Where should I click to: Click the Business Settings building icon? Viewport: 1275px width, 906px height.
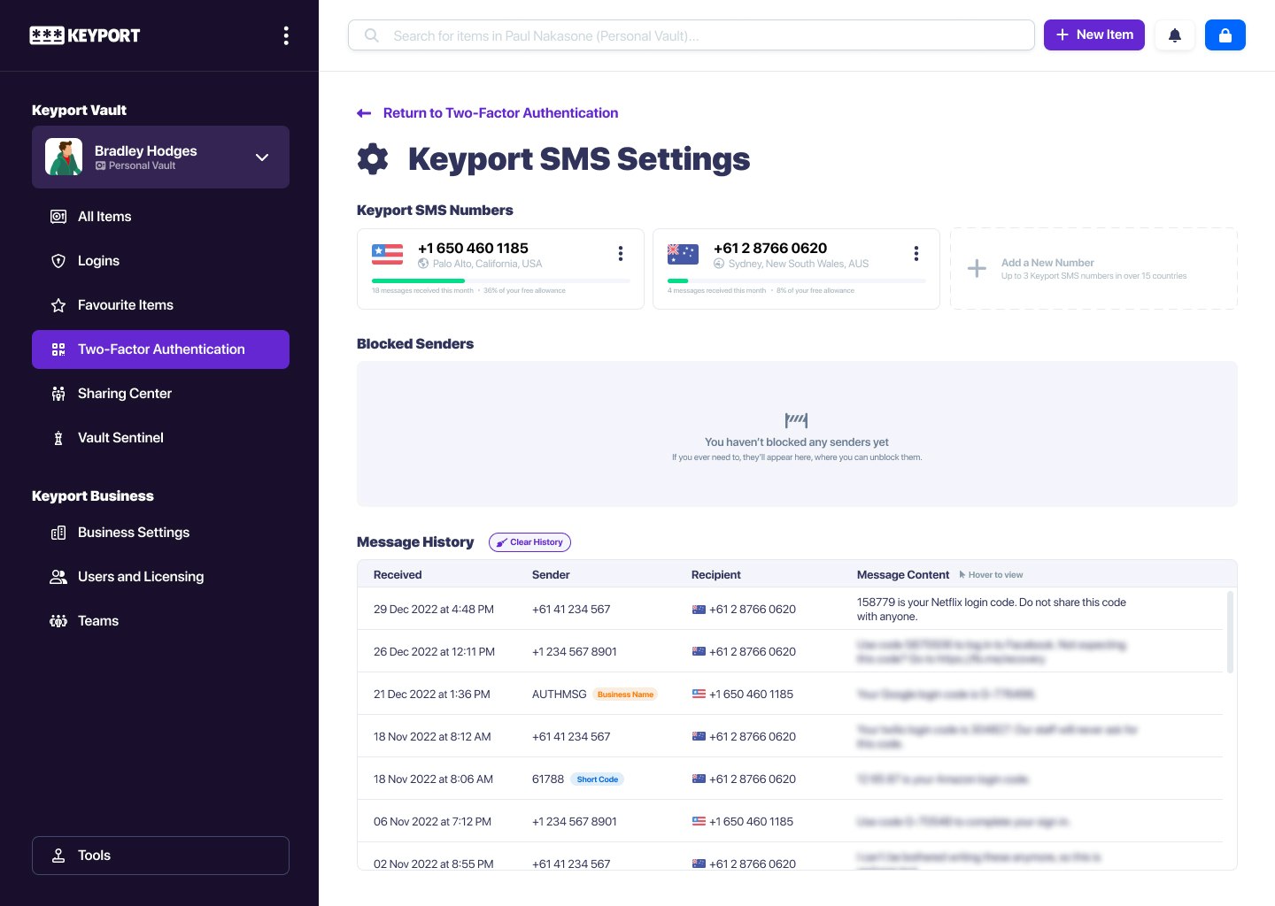pos(58,533)
